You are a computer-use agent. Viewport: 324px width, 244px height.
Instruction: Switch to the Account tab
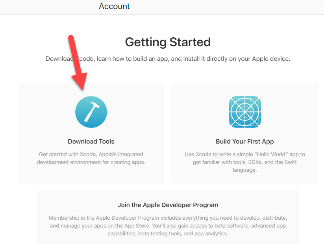click(x=114, y=6)
